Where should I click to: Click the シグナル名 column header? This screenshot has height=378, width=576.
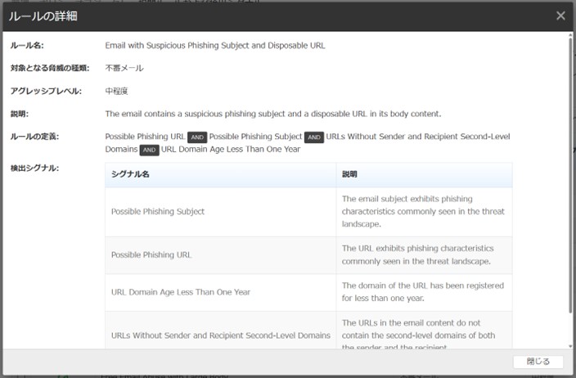(x=130, y=175)
